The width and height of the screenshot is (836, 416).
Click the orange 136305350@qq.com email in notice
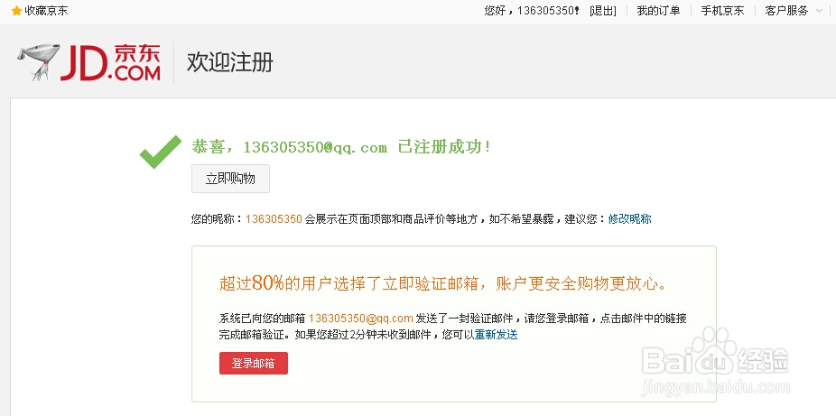point(361,319)
